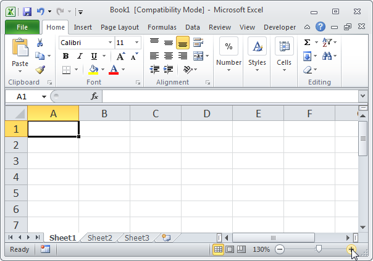373x261 pixels.
Task: Expand the Paste options arrow
Action: (x=20, y=71)
